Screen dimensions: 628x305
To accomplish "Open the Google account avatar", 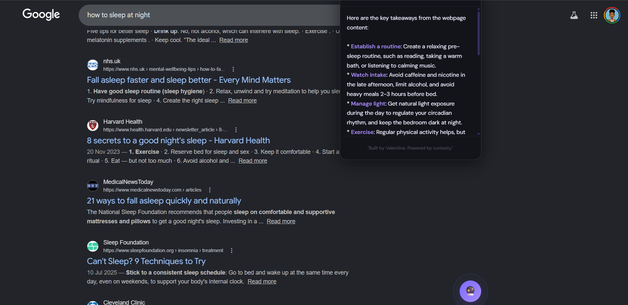I will pyautogui.click(x=612, y=15).
